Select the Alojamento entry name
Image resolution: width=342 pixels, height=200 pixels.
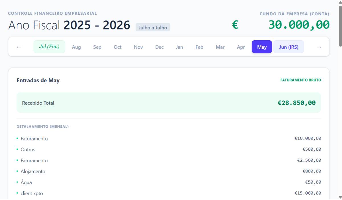pos(33,172)
